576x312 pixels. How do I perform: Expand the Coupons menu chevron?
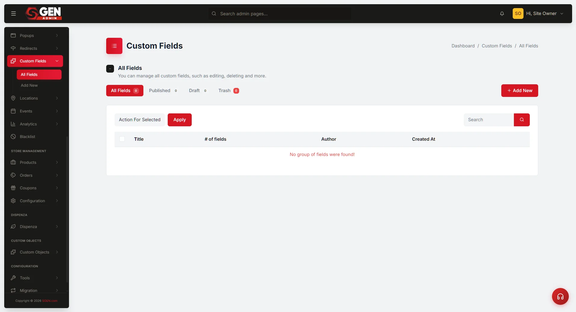pos(57,188)
